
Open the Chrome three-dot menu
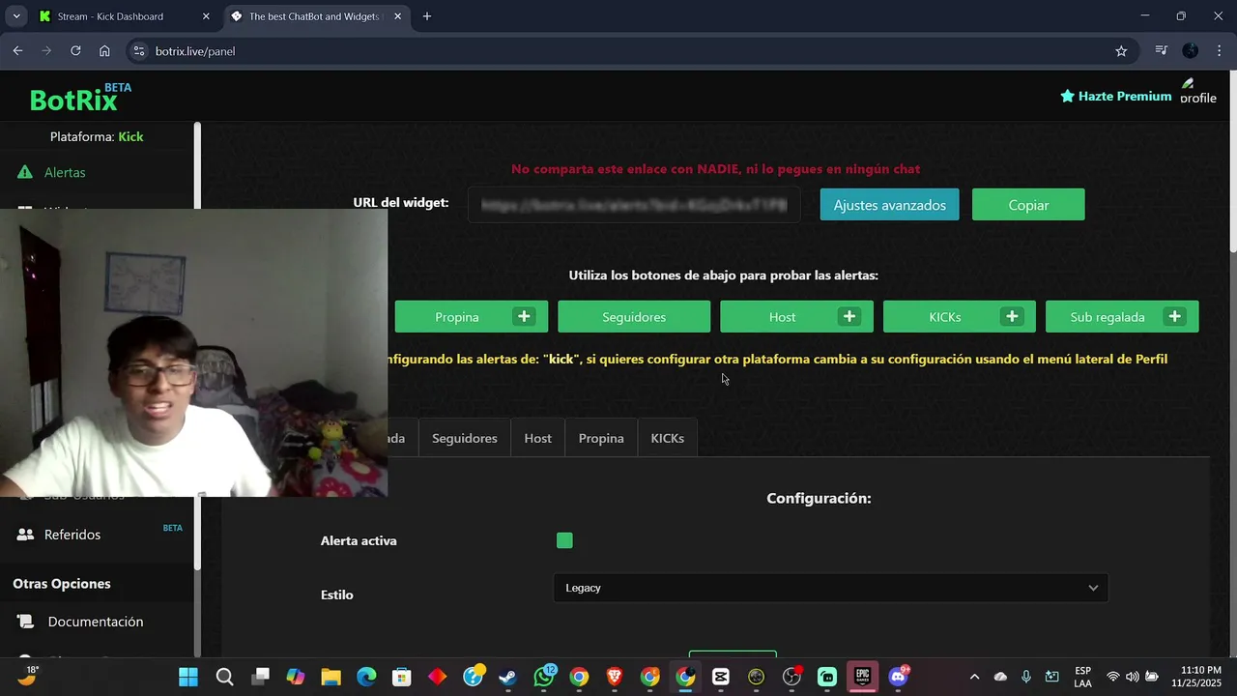coord(1220,51)
